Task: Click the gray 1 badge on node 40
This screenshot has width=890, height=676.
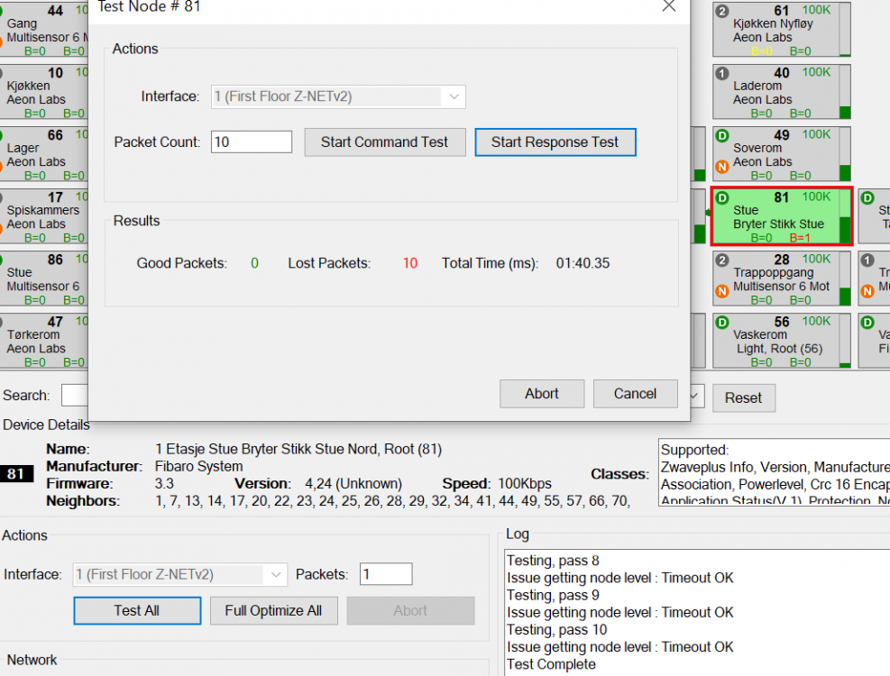Action: (722, 73)
